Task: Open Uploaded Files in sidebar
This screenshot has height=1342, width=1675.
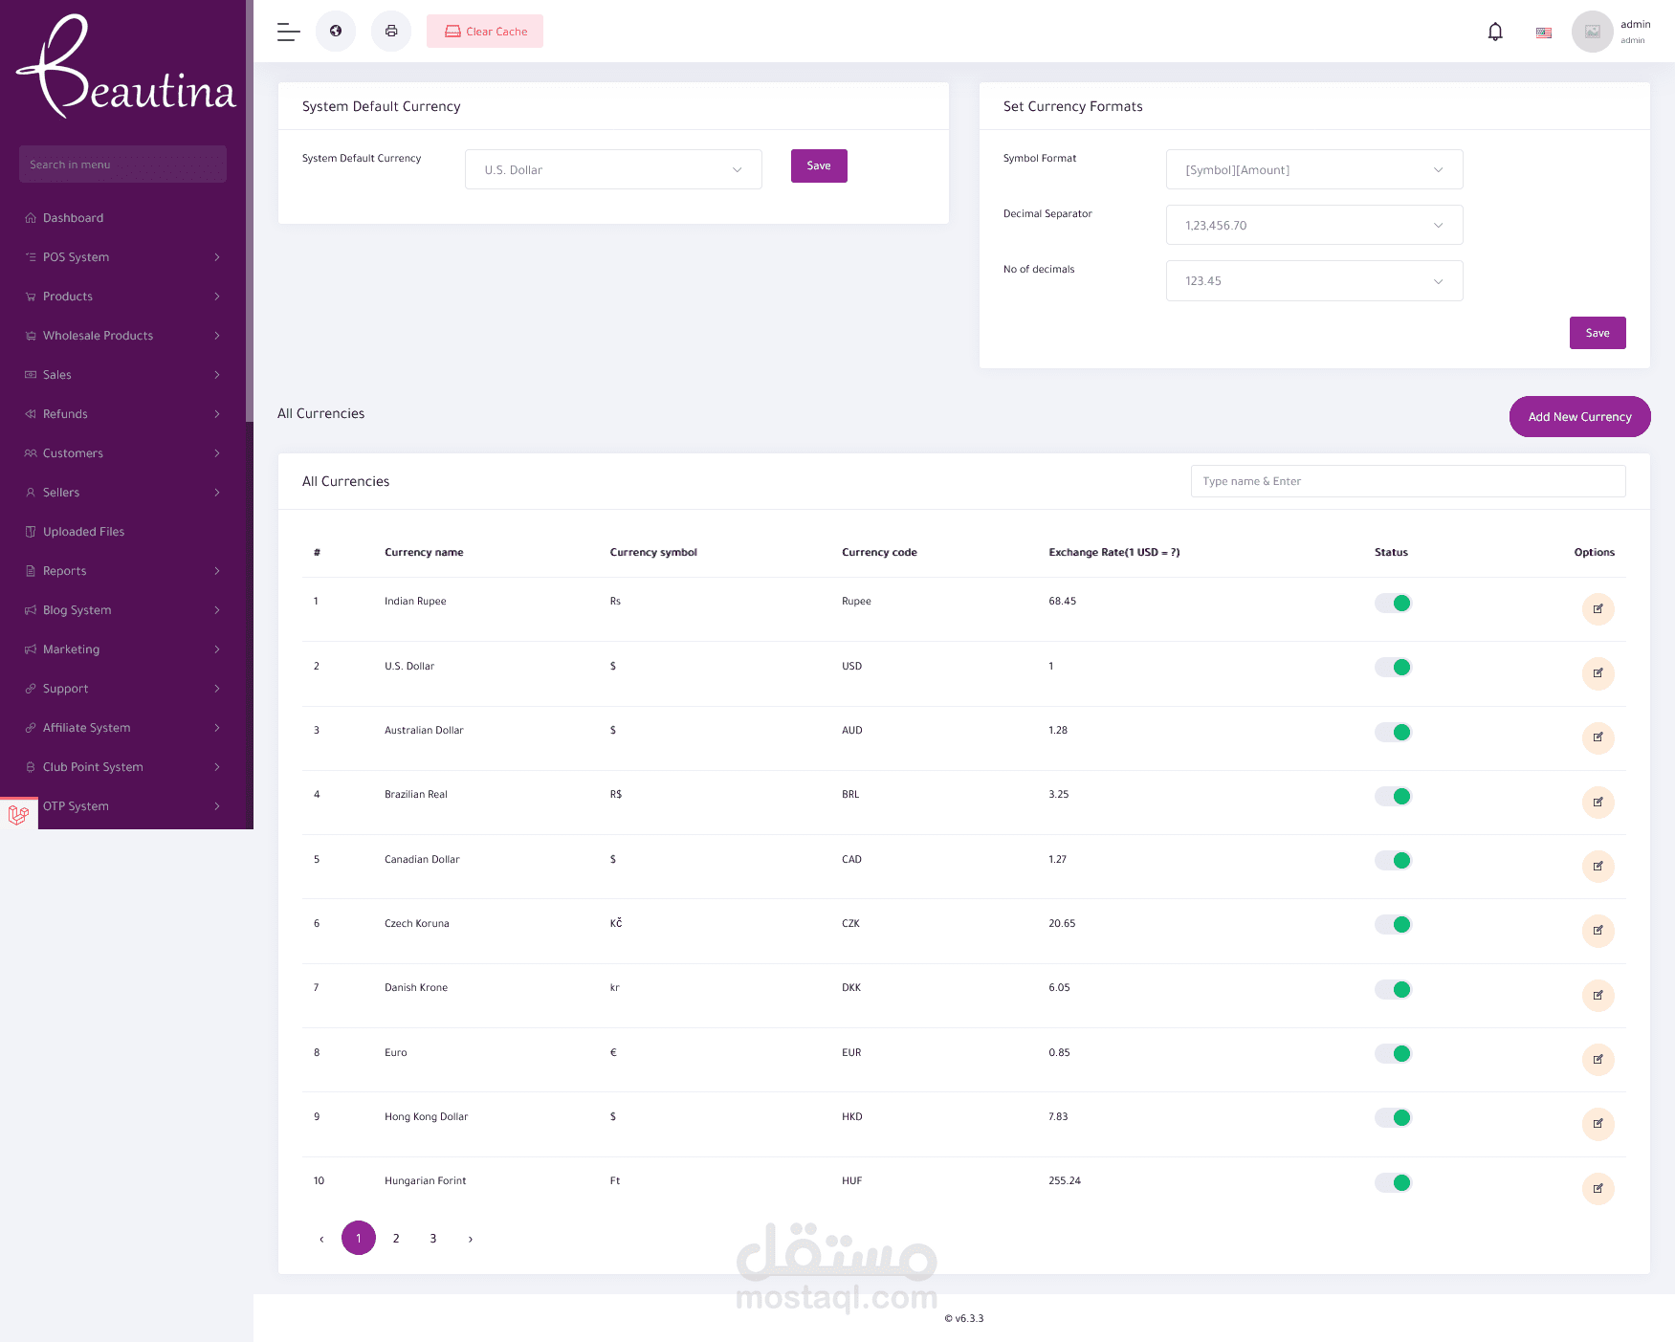Action: [x=122, y=532]
